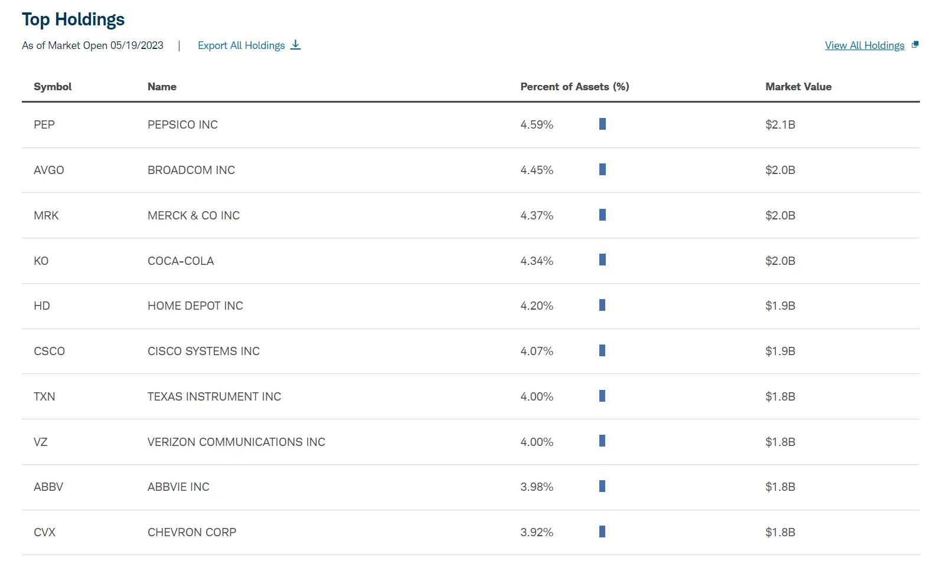
Task: Select the CSCO symbol cell
Action: 50,351
